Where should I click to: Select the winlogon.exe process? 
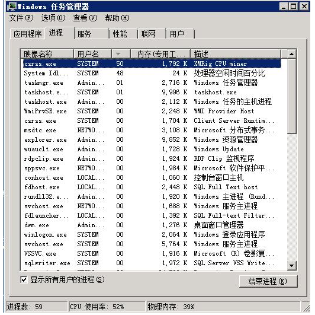(152, 234)
